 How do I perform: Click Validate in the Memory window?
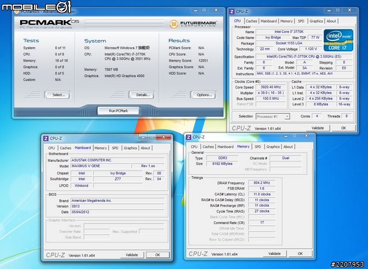point(274,253)
